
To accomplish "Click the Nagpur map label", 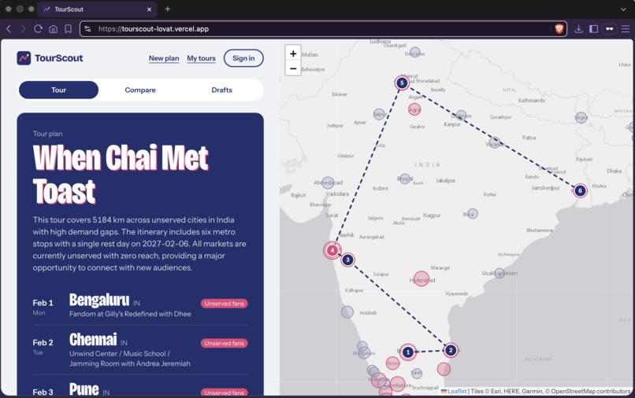I will (432, 216).
